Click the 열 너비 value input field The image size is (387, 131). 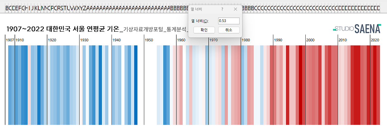click(x=229, y=21)
